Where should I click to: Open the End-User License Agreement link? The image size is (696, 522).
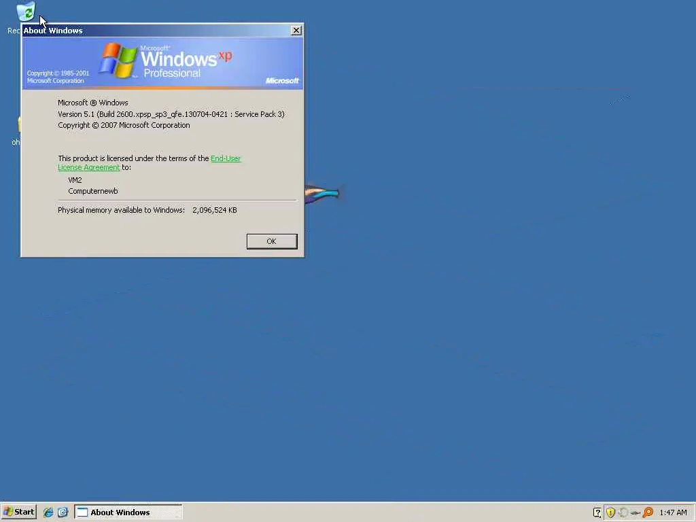tap(150, 163)
